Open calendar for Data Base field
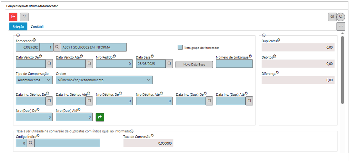The width and height of the screenshot is (349, 162). 169,64
